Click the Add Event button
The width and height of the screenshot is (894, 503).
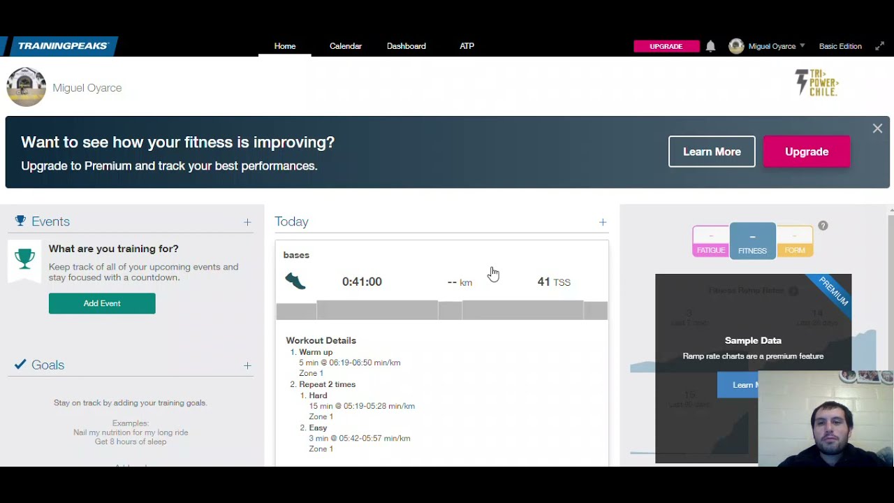(102, 303)
